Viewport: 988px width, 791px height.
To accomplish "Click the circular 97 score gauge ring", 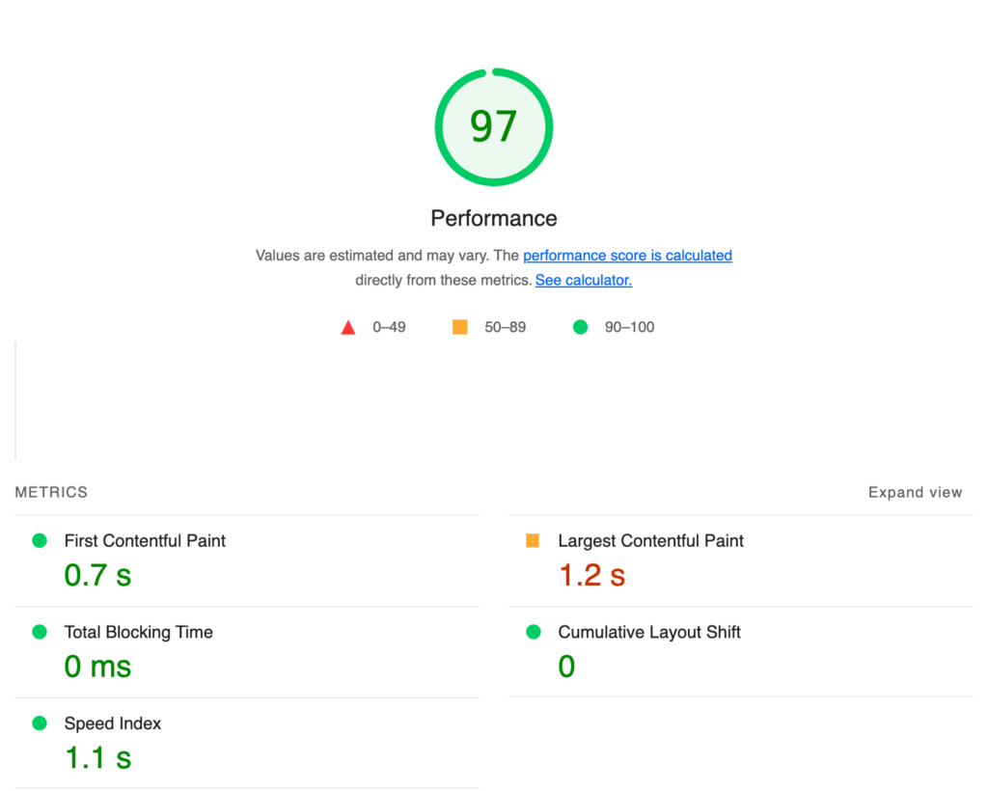I will [493, 126].
